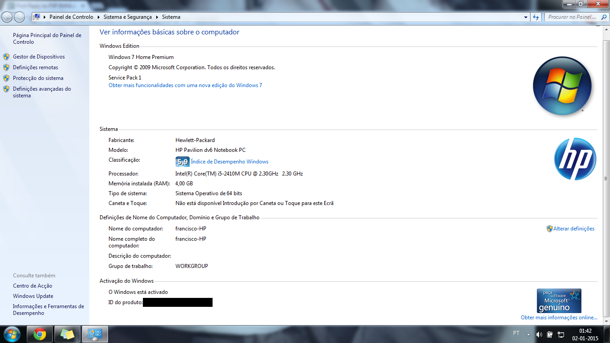Open the battery power tray icon
610x343 pixels.
(x=550, y=335)
